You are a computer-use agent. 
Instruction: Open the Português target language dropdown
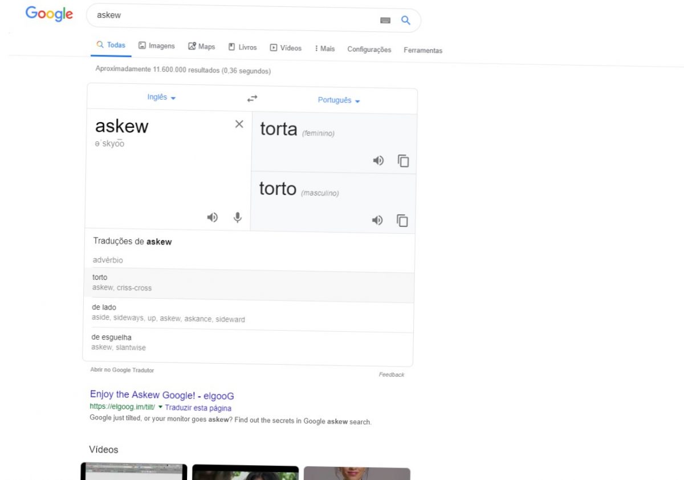point(339,100)
